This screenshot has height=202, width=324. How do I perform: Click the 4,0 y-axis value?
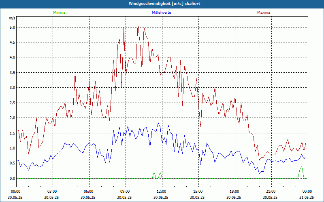click(13, 57)
